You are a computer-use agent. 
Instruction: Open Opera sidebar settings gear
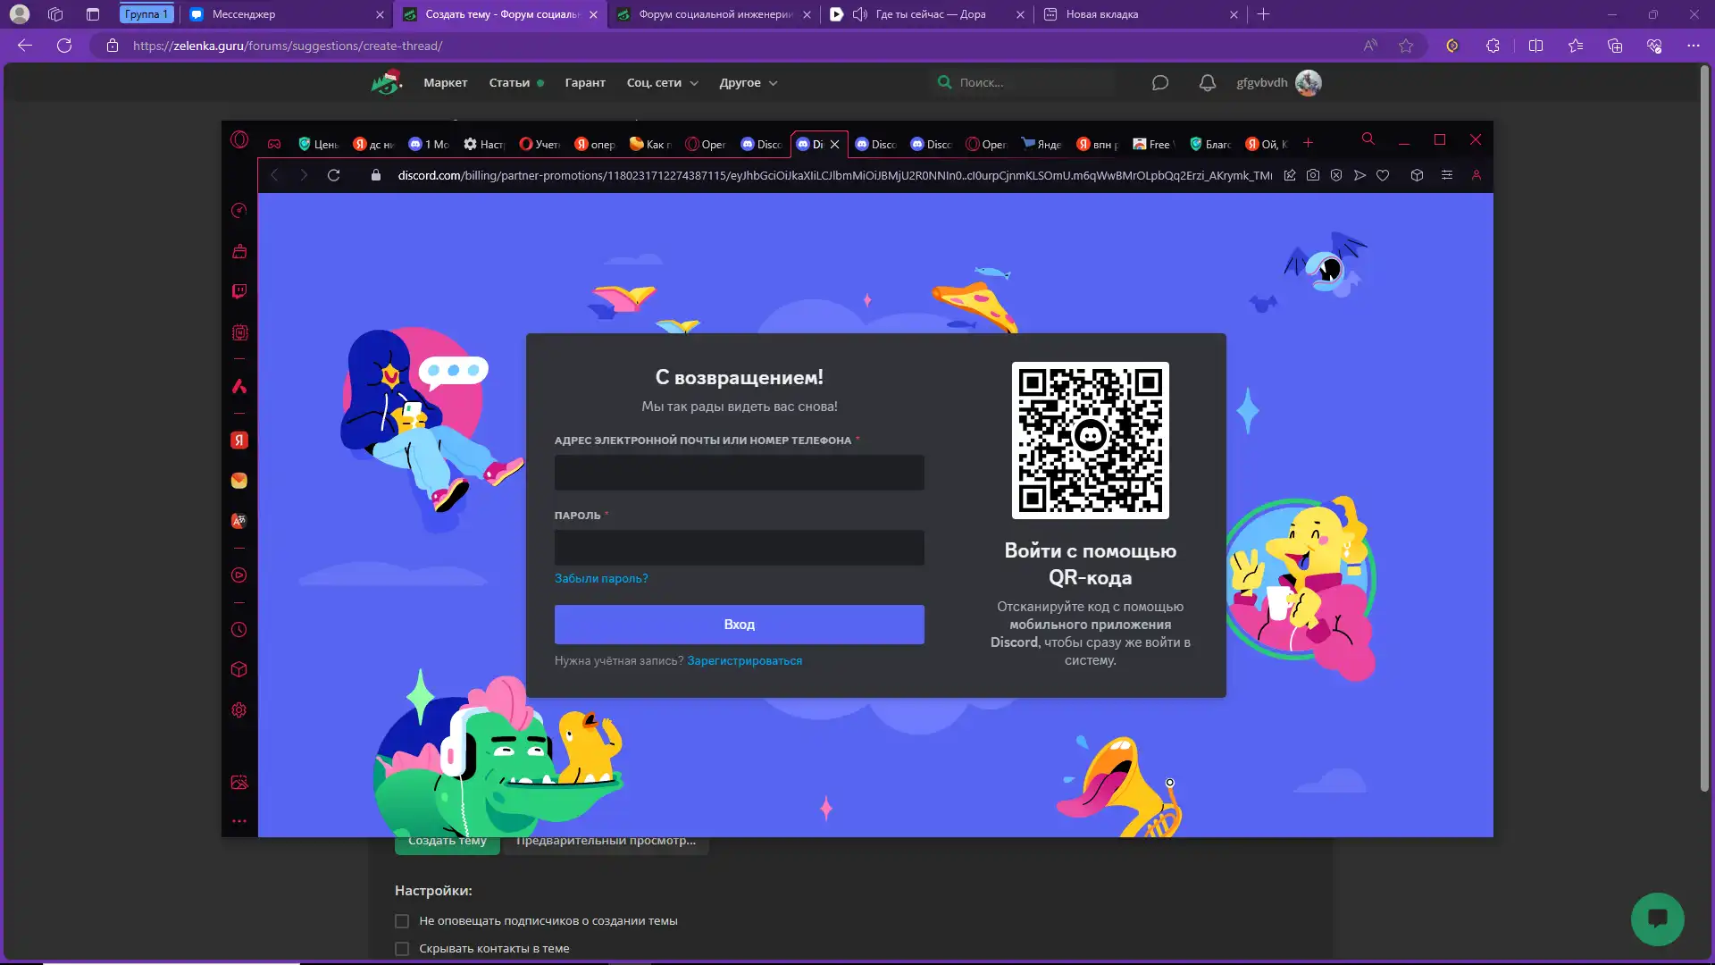(239, 710)
